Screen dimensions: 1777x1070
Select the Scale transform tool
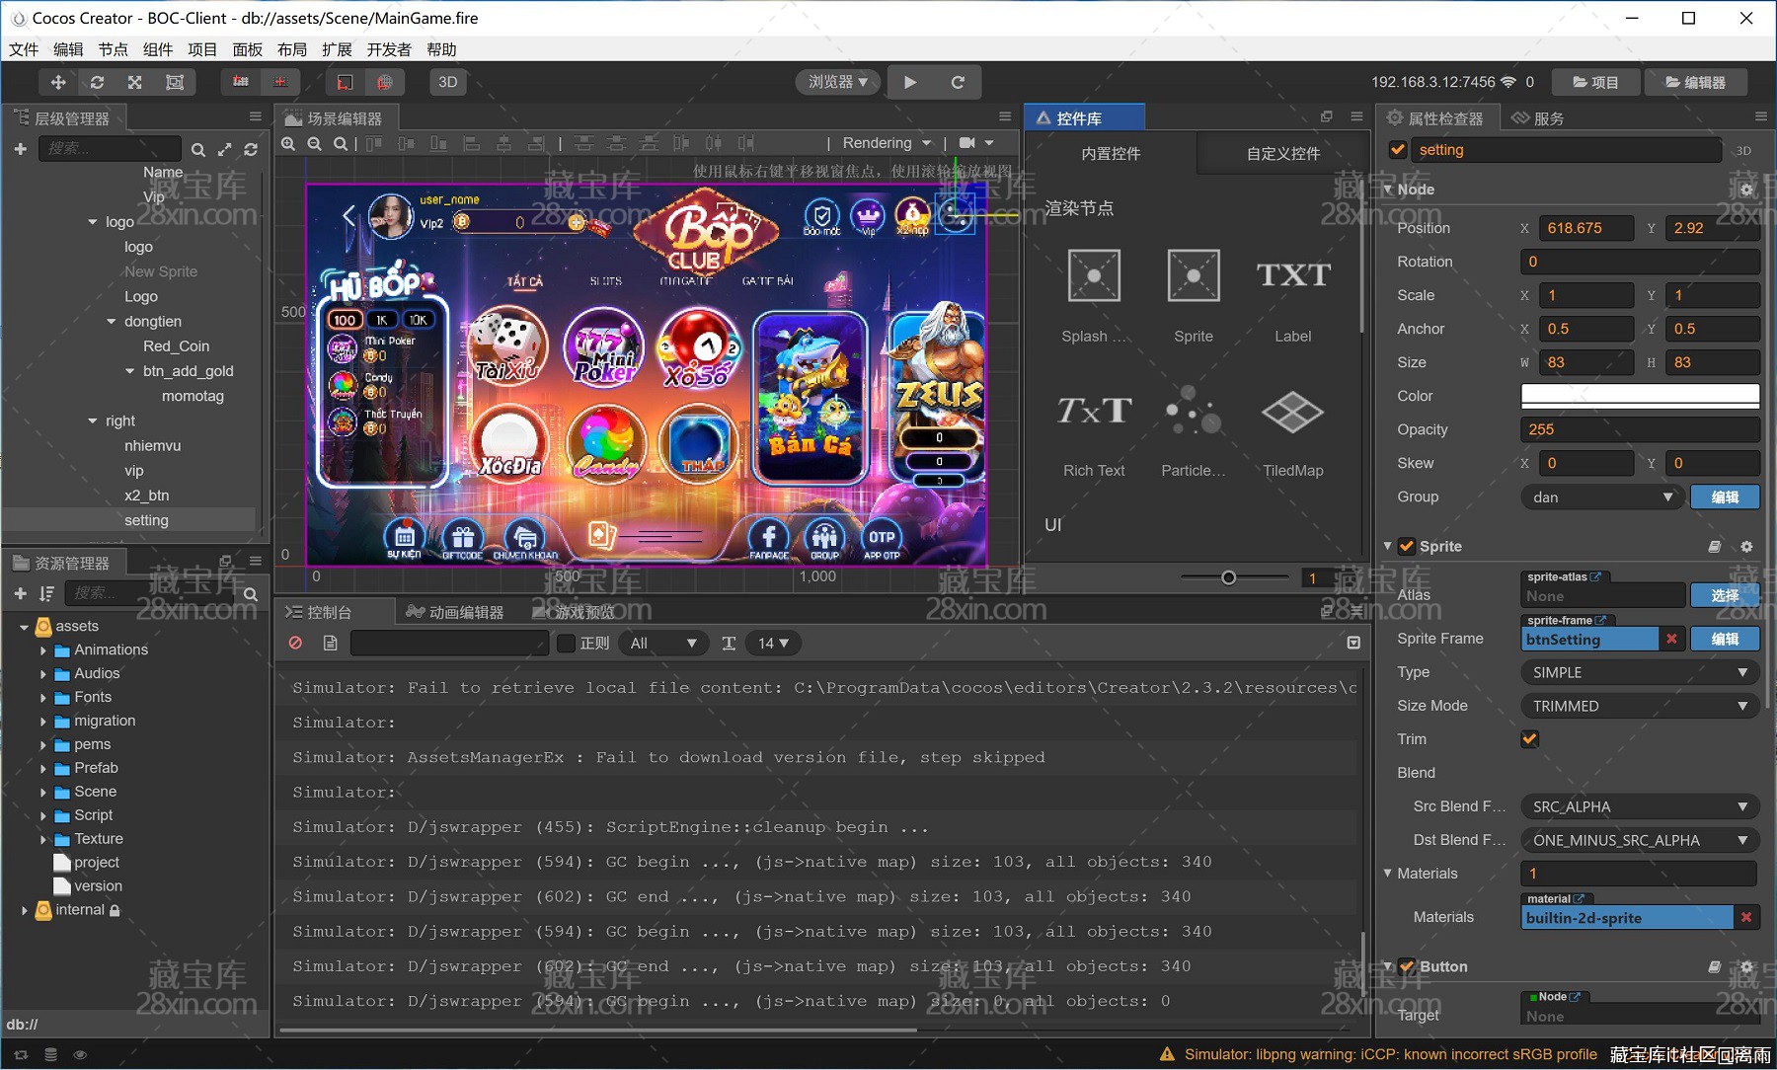[x=135, y=82]
